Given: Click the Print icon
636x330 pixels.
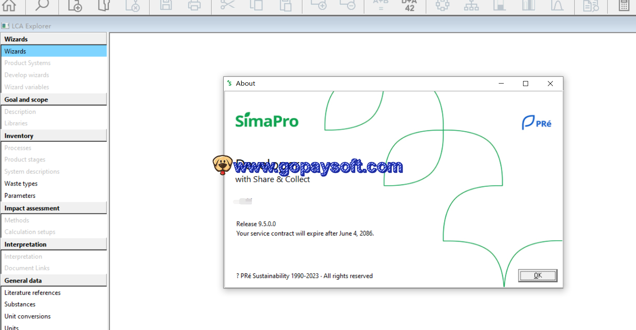Looking at the screenshot, I should (x=194, y=6).
